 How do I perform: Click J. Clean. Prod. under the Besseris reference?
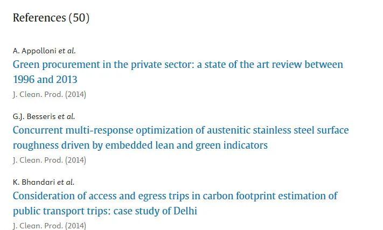(x=38, y=160)
